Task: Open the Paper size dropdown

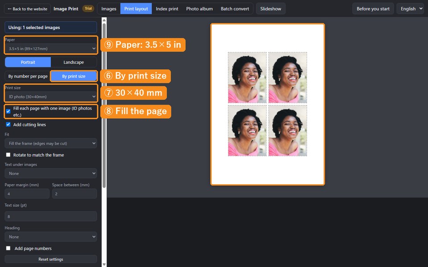Action: 51,49
